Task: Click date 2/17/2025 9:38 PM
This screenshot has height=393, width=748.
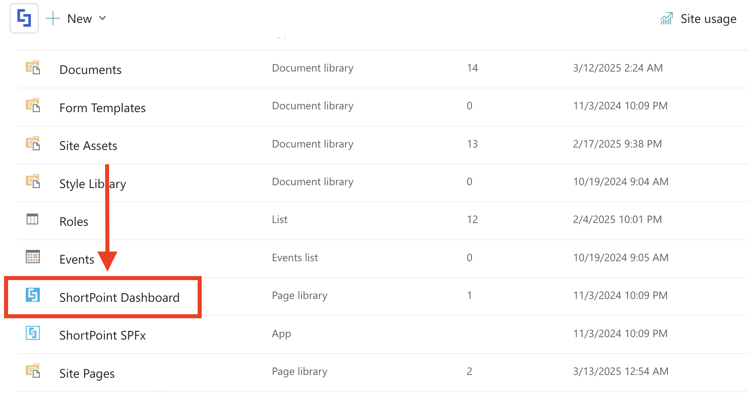Action: point(617,144)
